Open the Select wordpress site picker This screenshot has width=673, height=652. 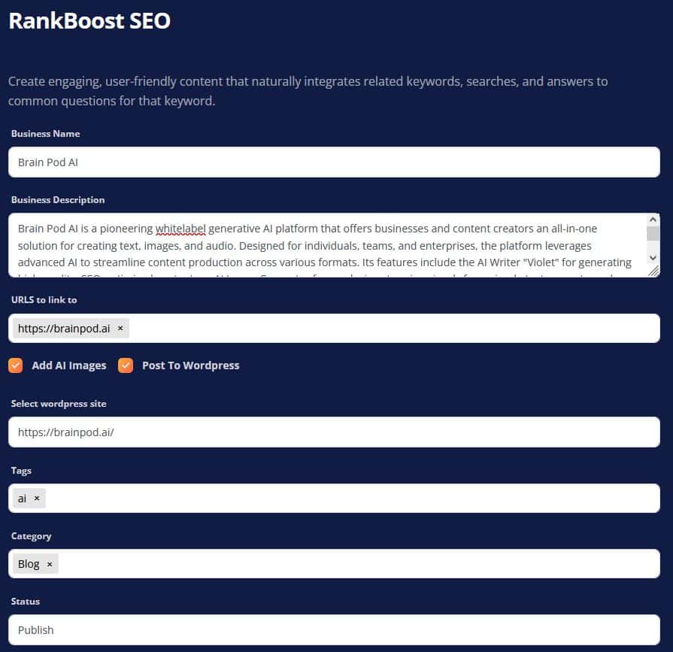tap(335, 432)
